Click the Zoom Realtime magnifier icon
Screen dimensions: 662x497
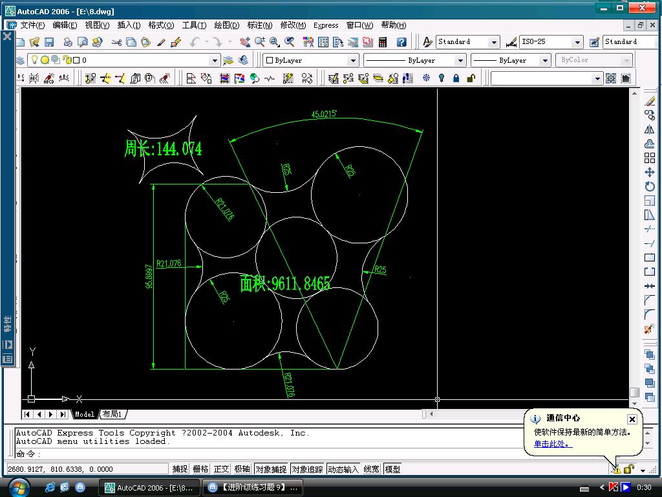coord(260,42)
